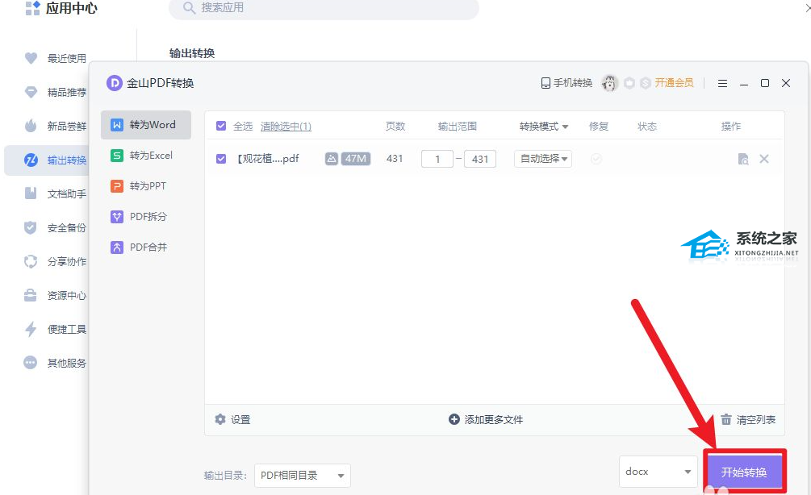Click 清除选中(1) link

(286, 127)
